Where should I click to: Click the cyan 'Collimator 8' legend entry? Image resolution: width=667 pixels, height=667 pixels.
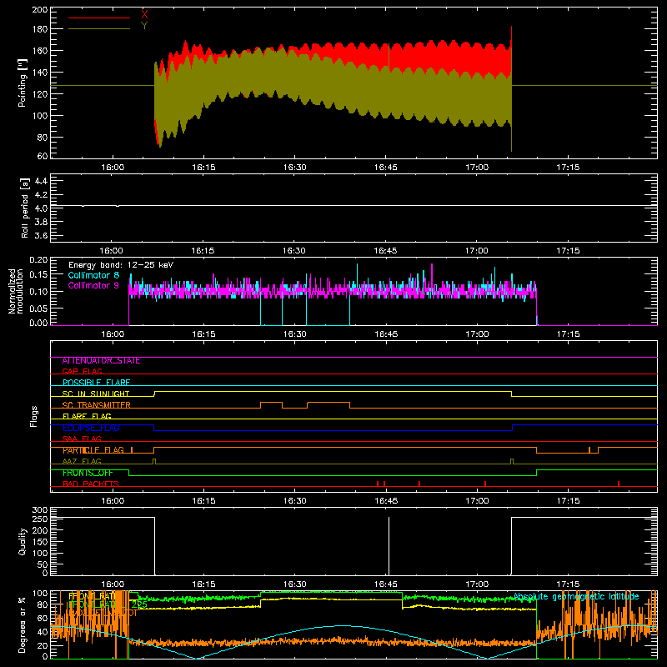pos(93,275)
